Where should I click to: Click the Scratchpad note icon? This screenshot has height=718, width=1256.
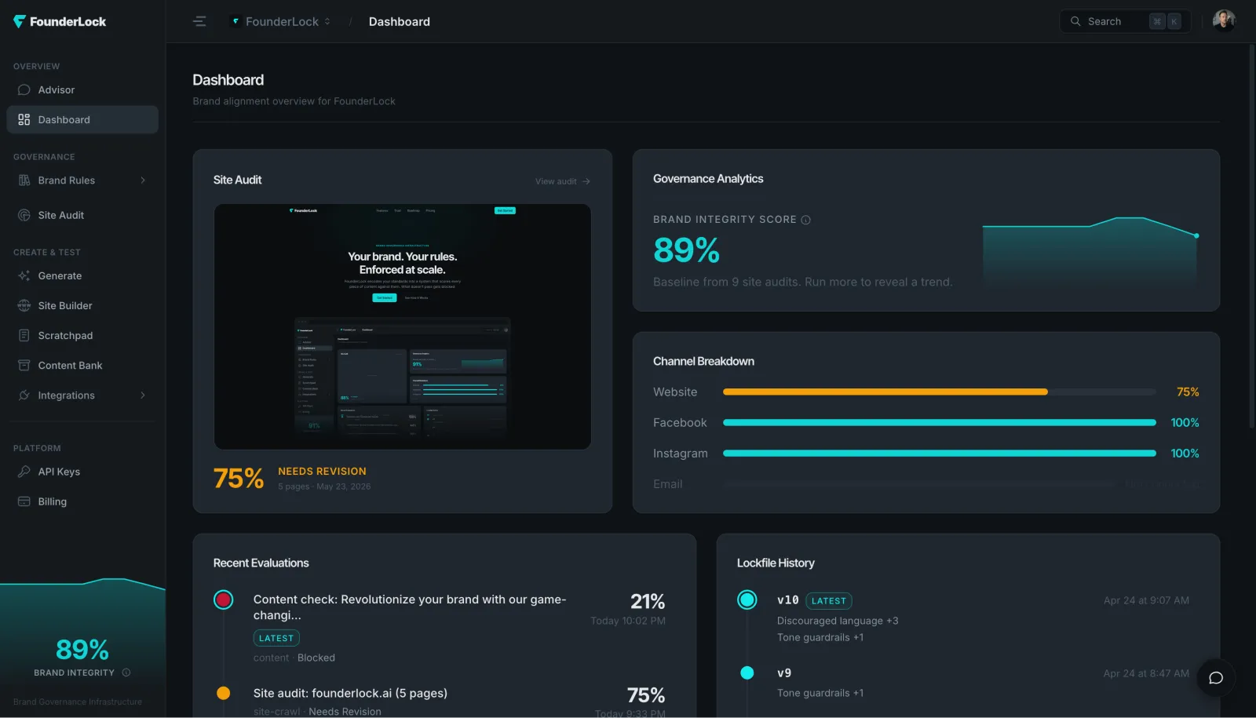click(x=24, y=335)
